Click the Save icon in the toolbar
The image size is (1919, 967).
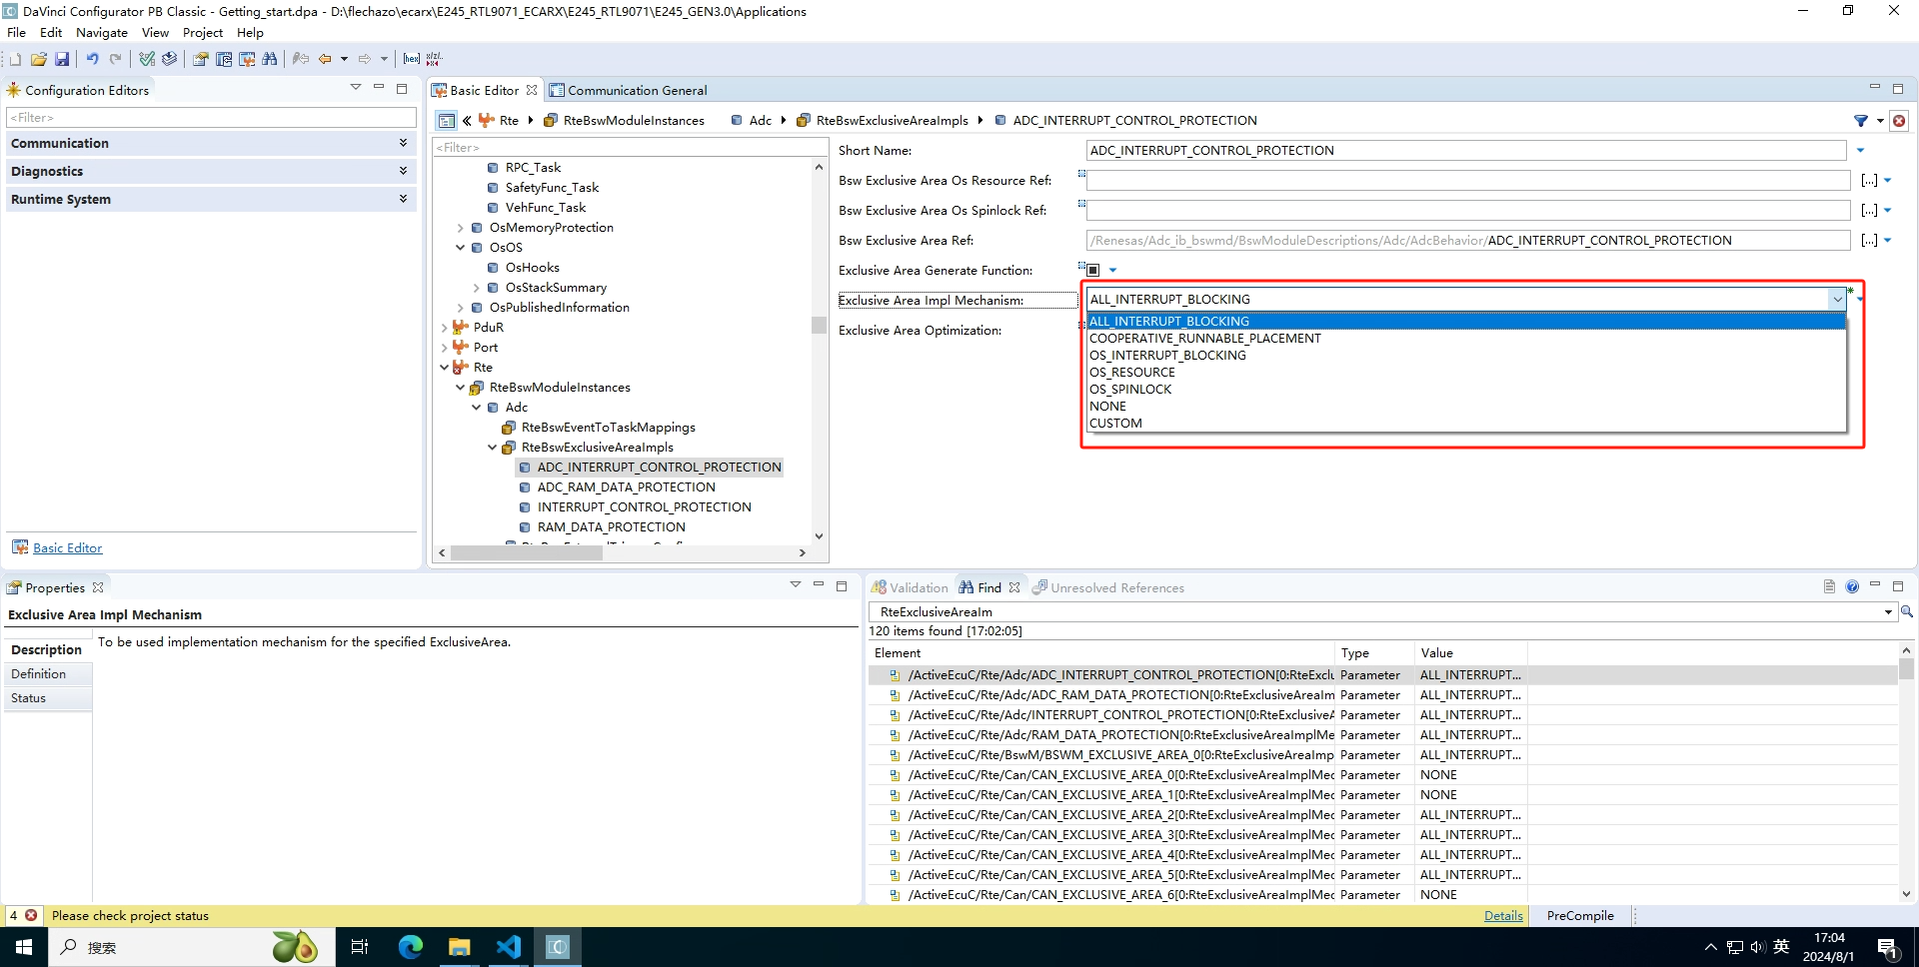coord(62,60)
